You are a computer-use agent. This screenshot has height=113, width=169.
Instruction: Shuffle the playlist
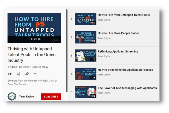click(18, 74)
